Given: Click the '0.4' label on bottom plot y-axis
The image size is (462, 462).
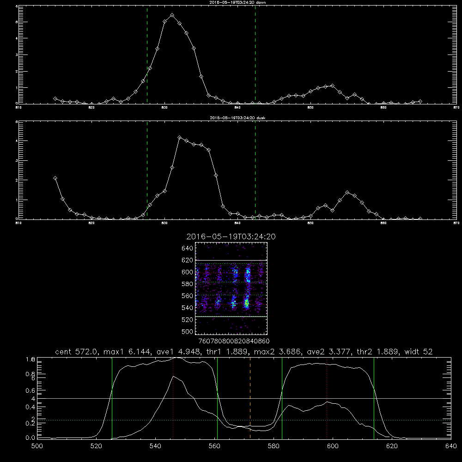Looking at the screenshot, I should point(30,407).
